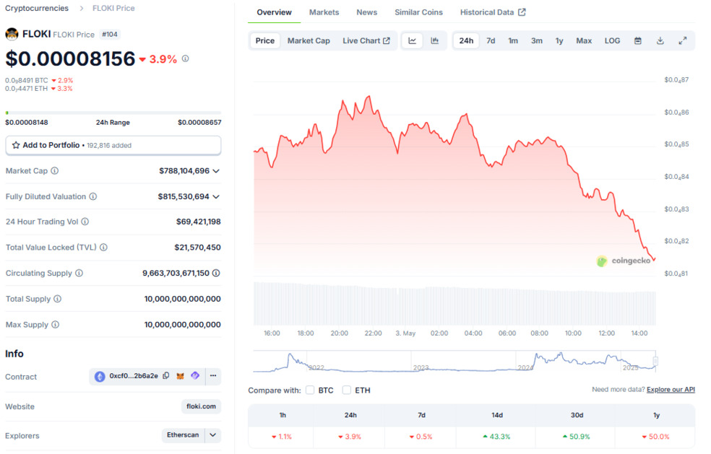711x454 pixels.
Task: Select the Max chart timeframe
Action: point(584,40)
